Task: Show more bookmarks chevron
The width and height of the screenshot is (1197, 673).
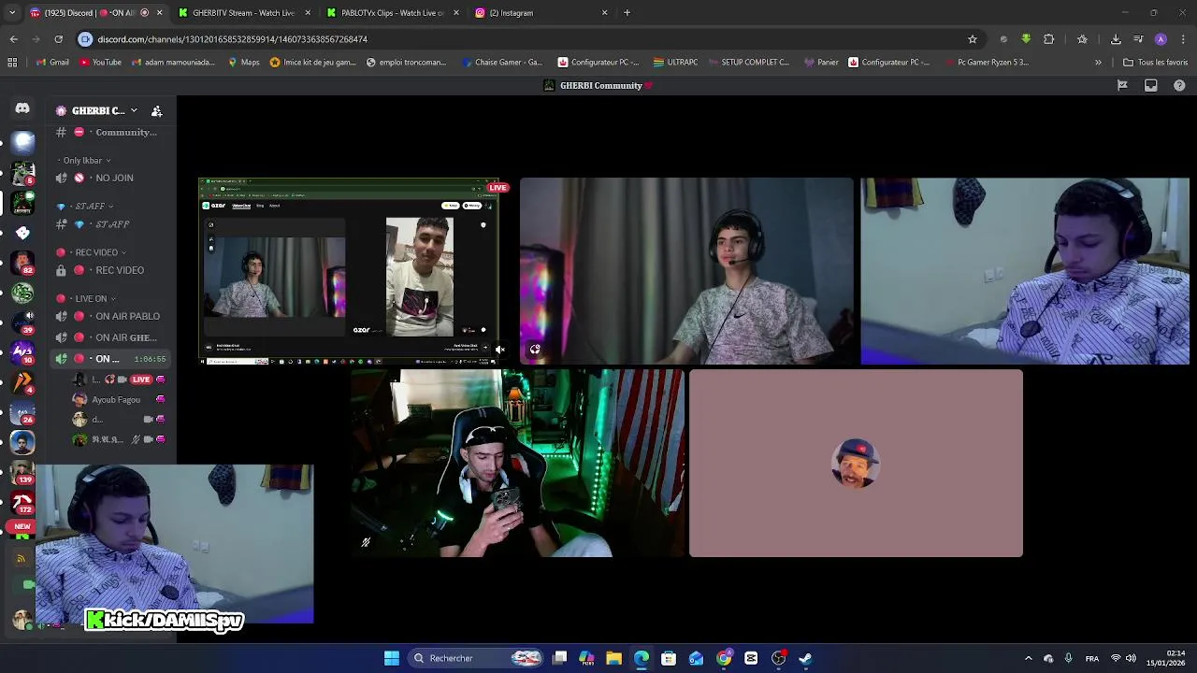Action: (1098, 63)
